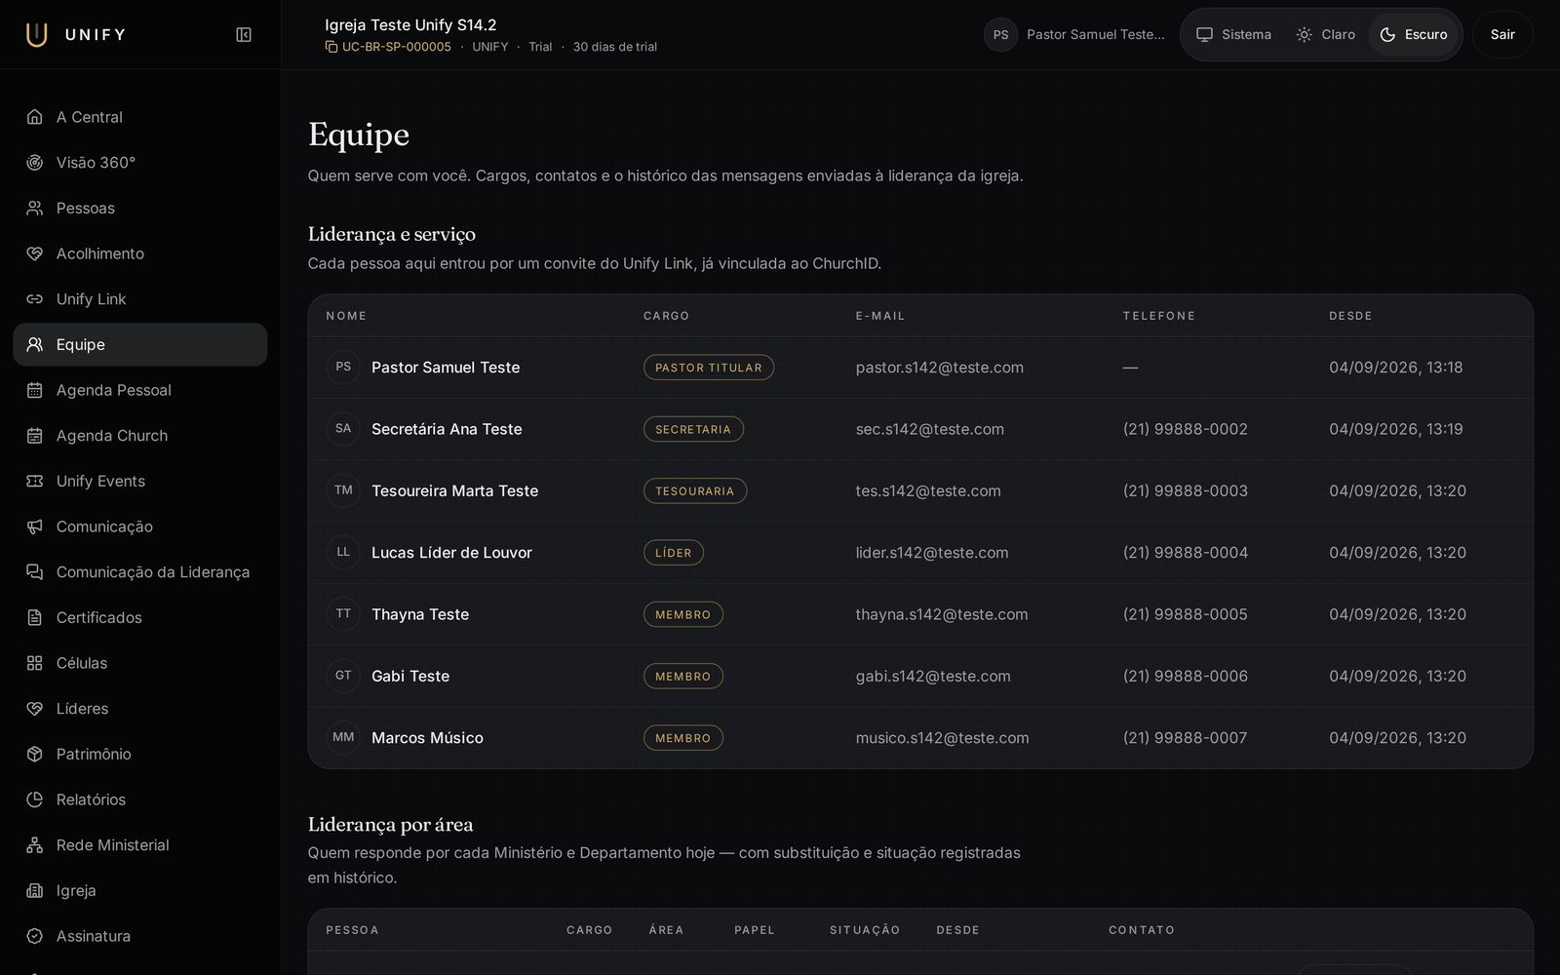Select the Secretária Ana Teste name

(447, 429)
